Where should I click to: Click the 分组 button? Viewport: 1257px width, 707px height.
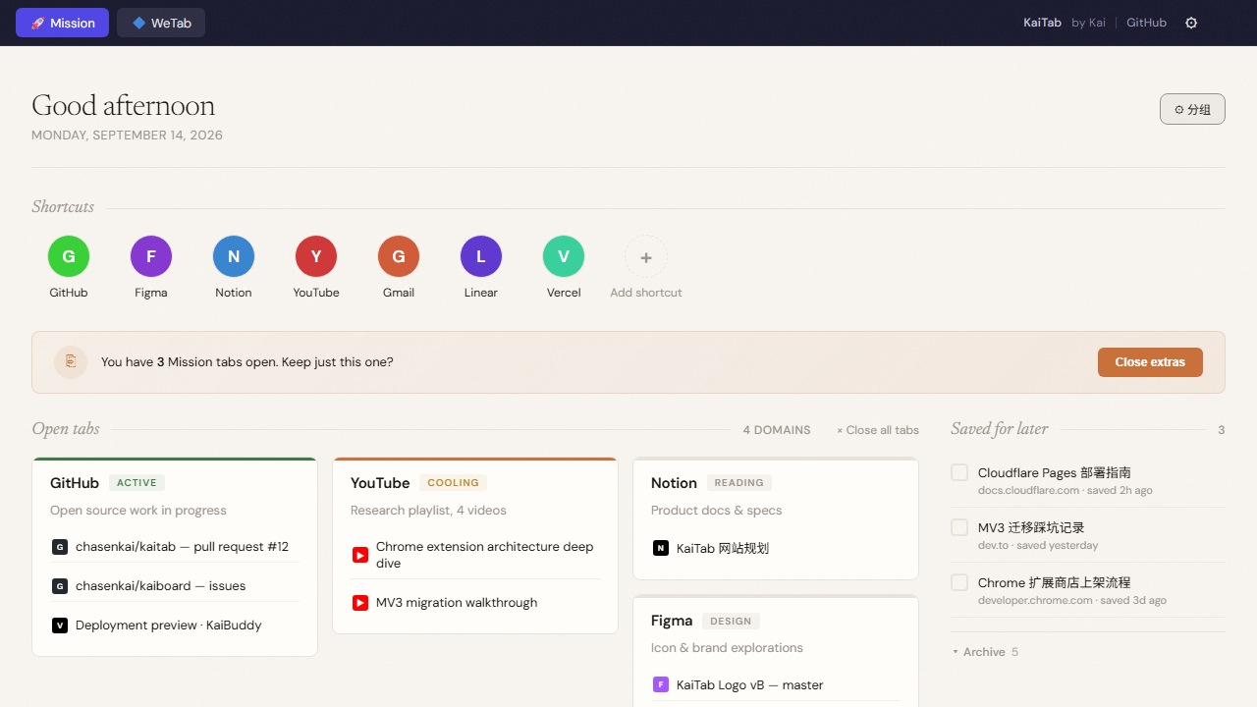click(x=1192, y=110)
